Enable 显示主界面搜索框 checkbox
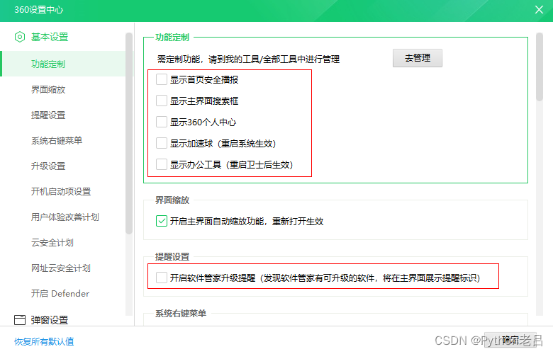This screenshot has width=553, height=354. click(162, 101)
